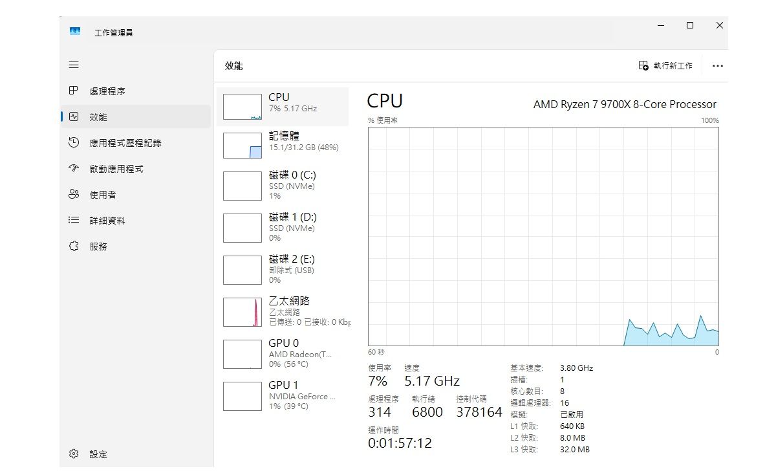Open the 處理程序 (Processes) page icon
The height and width of the screenshot is (473, 776).
click(74, 91)
